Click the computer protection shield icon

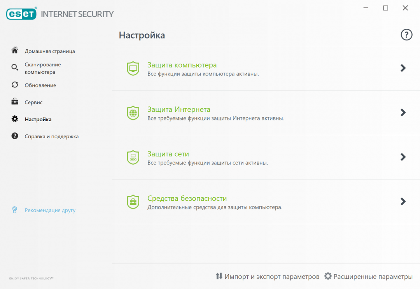pyautogui.click(x=133, y=68)
